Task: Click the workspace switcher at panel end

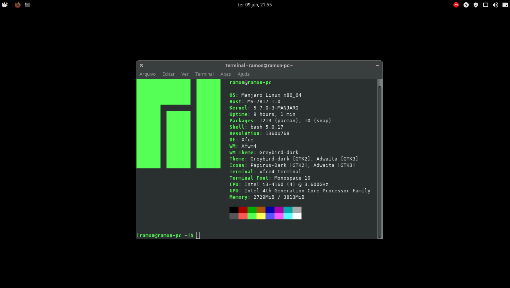Action: (x=505, y=5)
